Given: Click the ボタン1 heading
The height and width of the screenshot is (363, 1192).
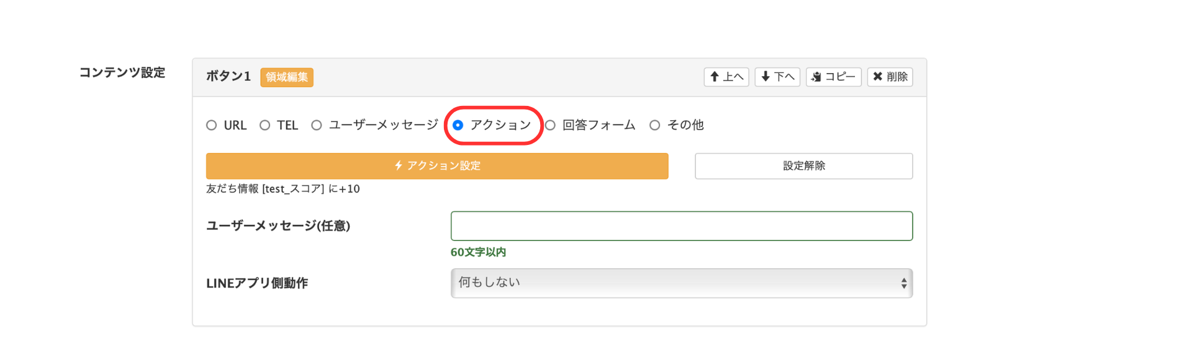Looking at the screenshot, I should click(x=228, y=76).
